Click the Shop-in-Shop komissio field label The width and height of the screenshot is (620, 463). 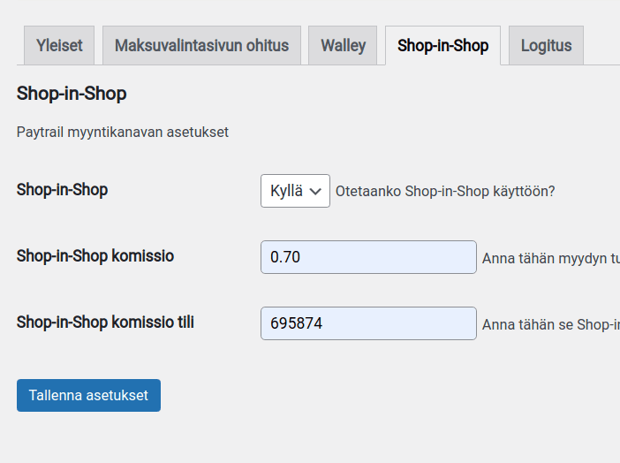(x=95, y=256)
